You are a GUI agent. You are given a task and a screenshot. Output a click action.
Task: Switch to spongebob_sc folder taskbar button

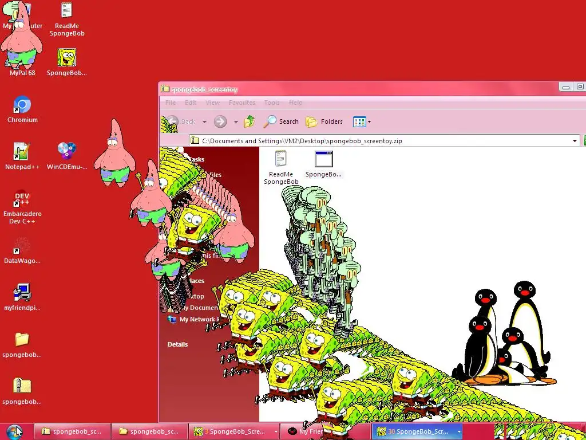[149, 431]
